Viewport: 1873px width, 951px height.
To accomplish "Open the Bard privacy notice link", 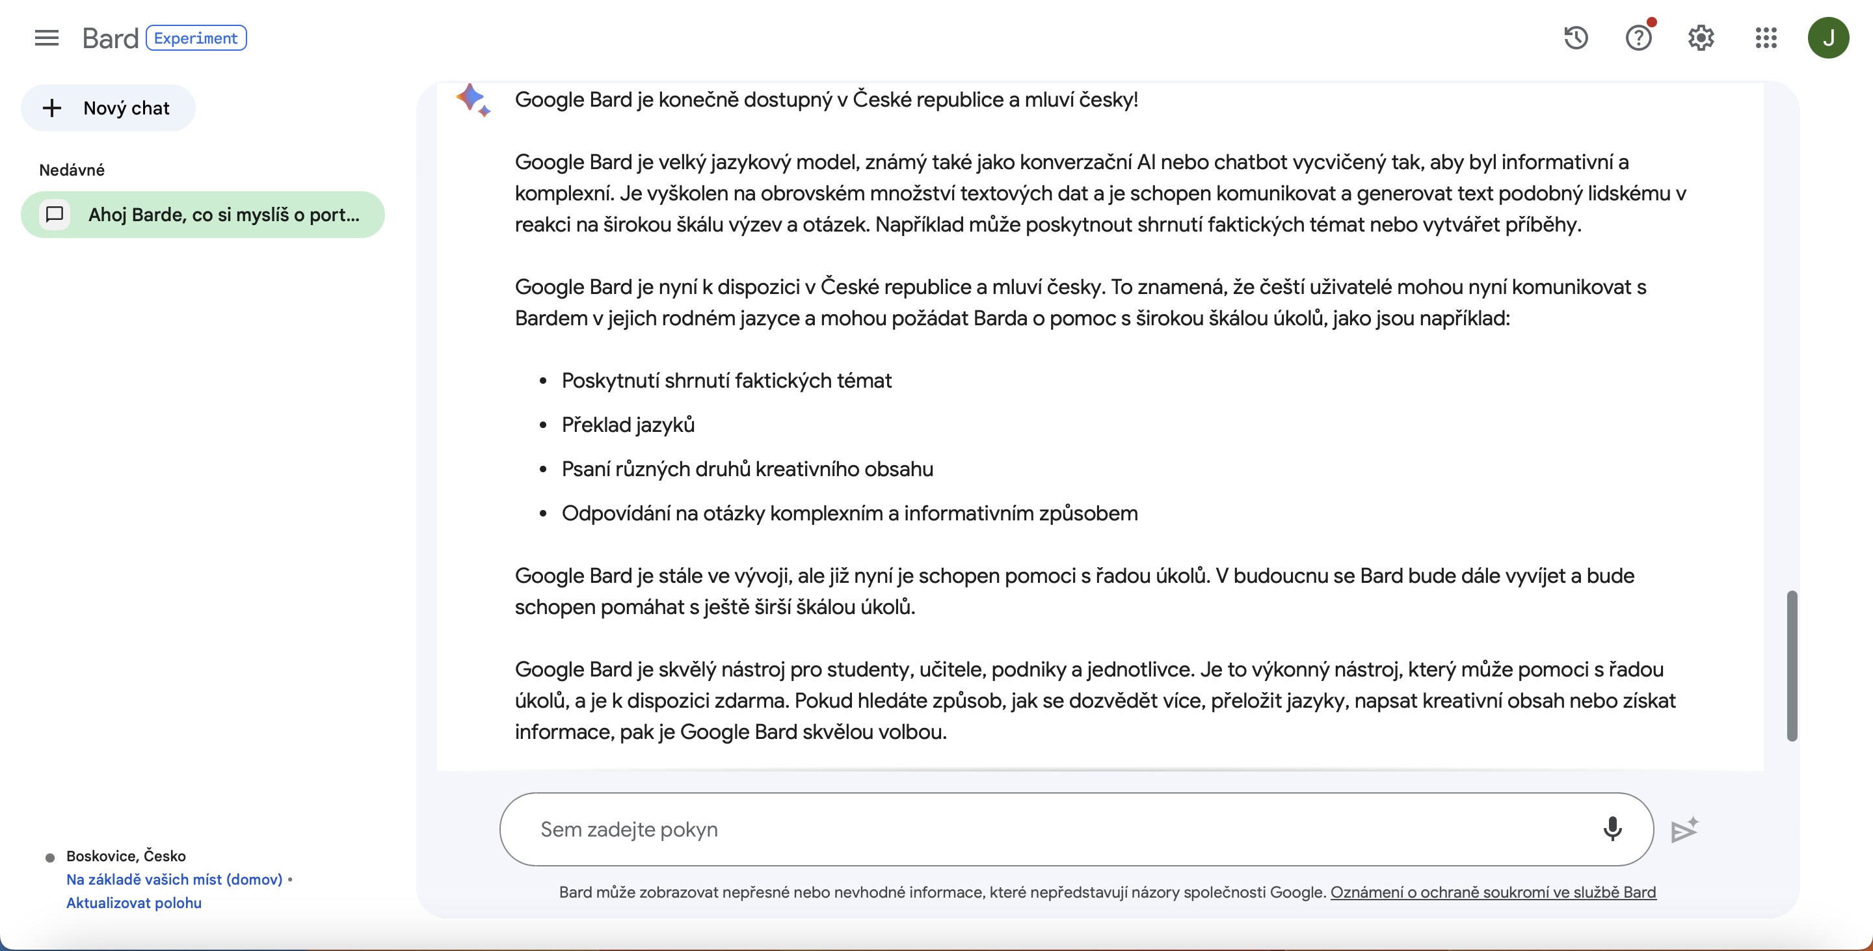I will click(1493, 892).
